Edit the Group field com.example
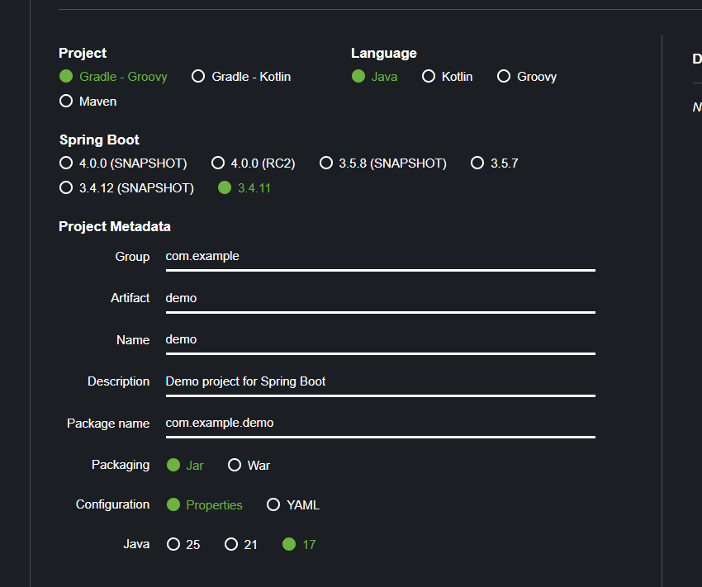 (x=381, y=258)
